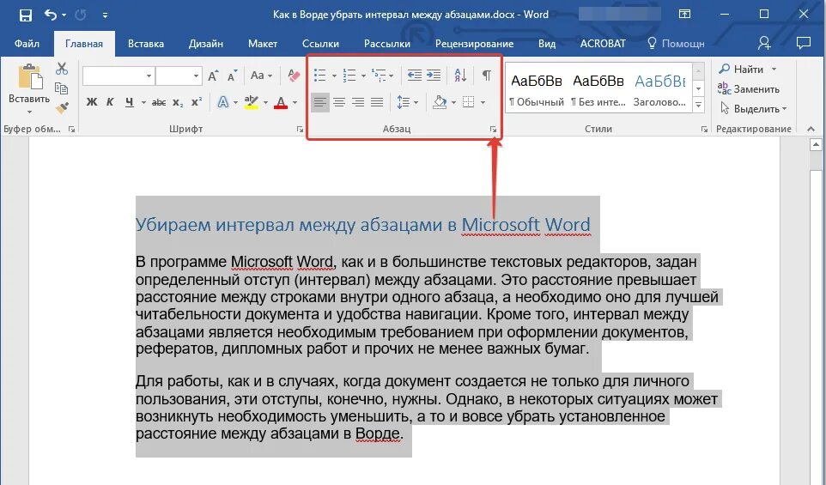Toggle subscript x₂ formatting
Screen dimensions: 826x485
[178, 102]
